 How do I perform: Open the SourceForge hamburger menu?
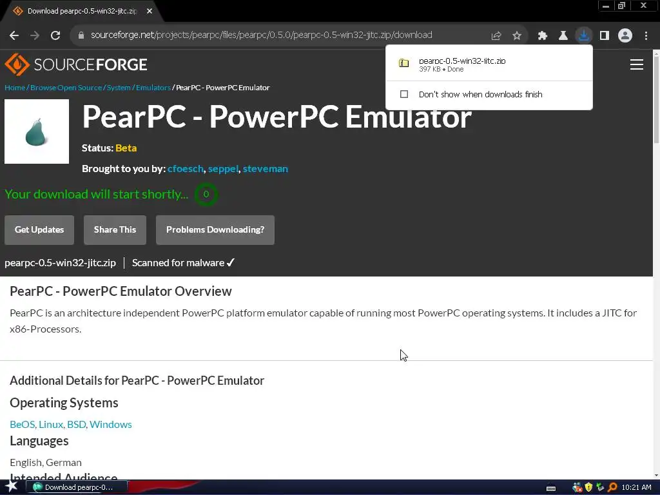636,64
